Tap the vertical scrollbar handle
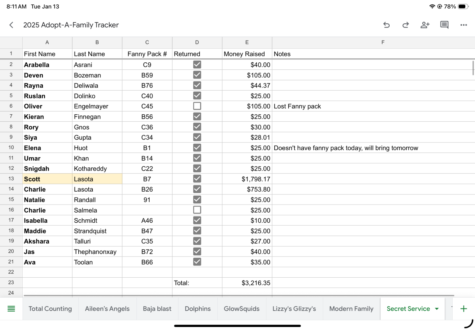 (x=473, y=68)
